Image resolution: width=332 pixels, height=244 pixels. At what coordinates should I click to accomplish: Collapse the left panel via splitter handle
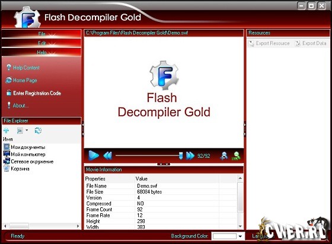tap(83, 129)
